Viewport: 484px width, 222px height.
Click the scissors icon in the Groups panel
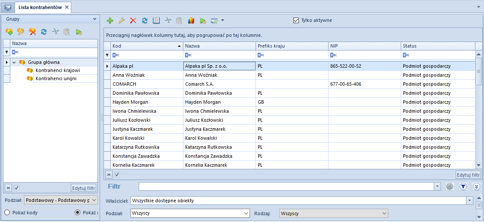pos(55,31)
